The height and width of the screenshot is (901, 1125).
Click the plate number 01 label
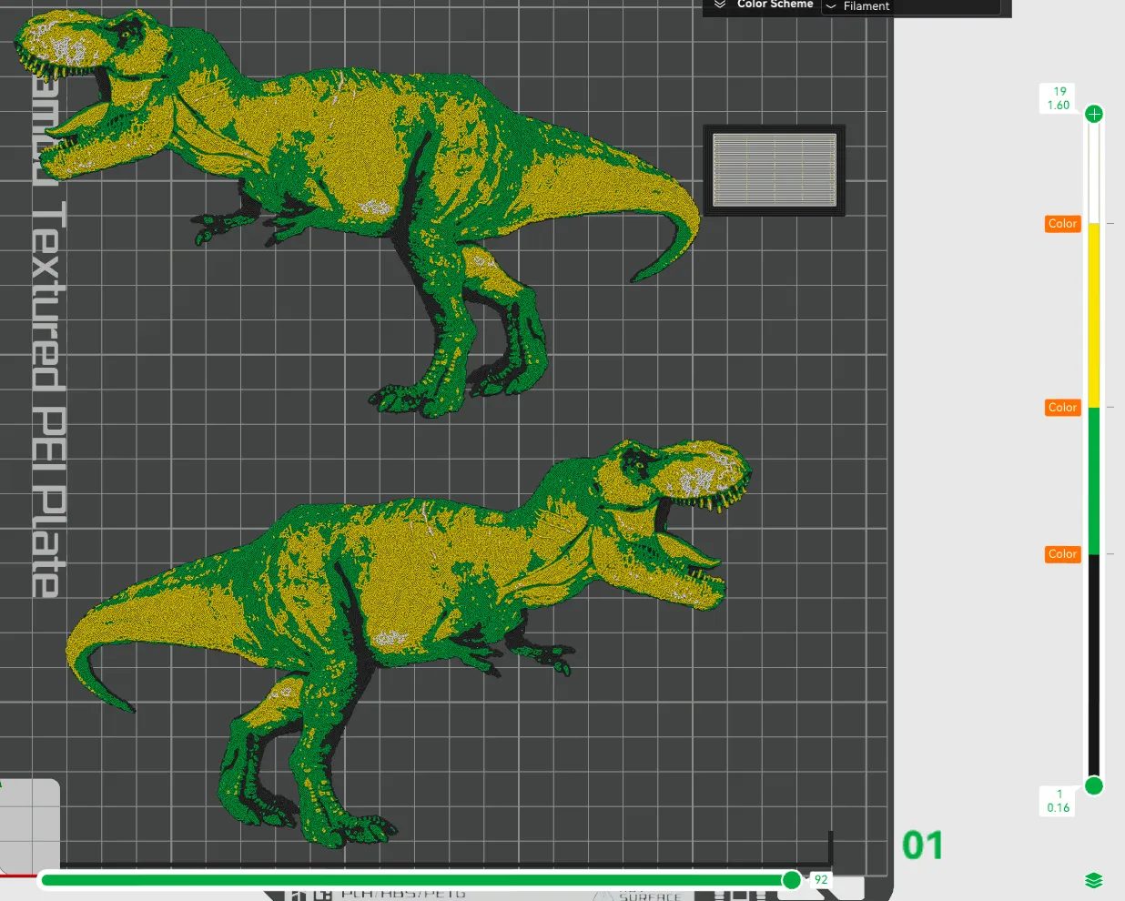[x=922, y=845]
